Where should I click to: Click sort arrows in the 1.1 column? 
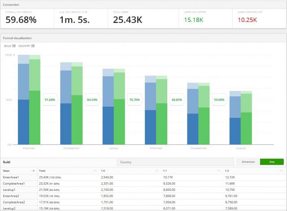(x=220, y=171)
